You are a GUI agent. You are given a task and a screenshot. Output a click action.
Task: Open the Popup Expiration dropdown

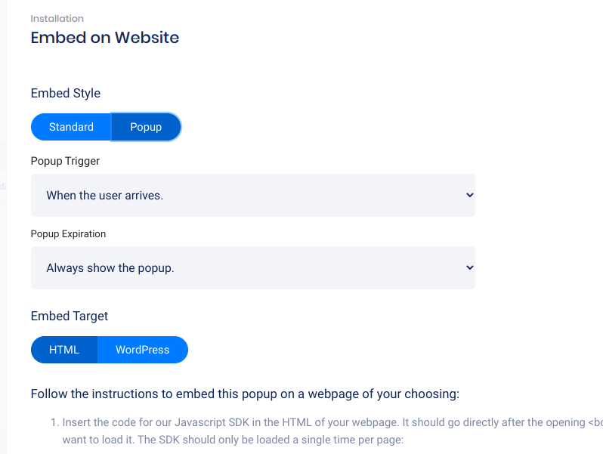pyautogui.click(x=252, y=267)
